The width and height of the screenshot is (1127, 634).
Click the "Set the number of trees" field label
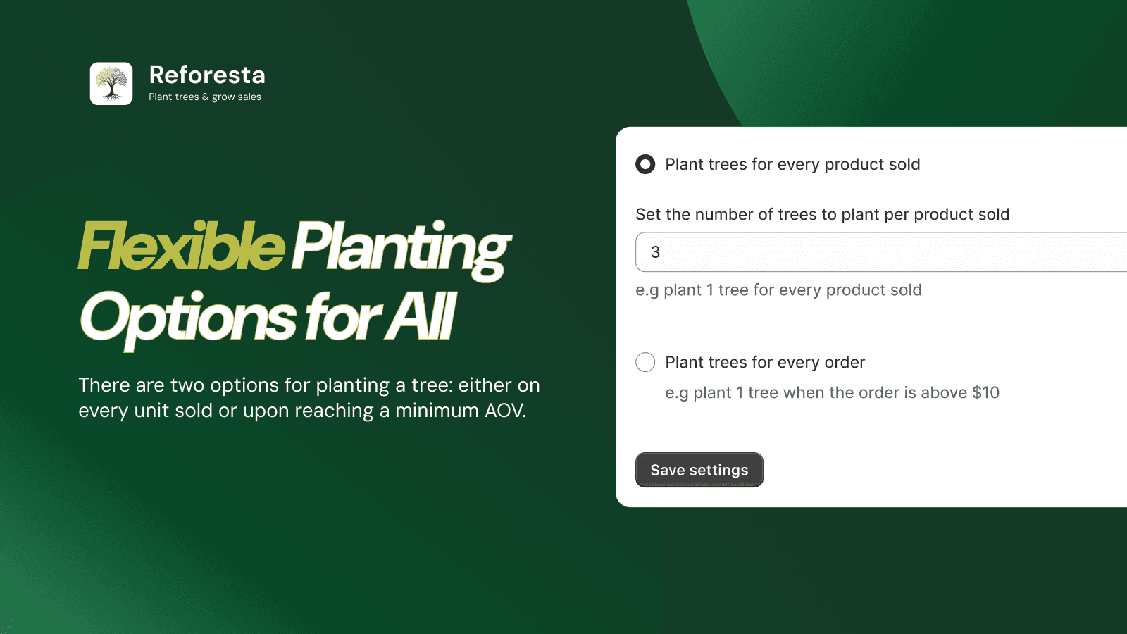click(x=822, y=215)
